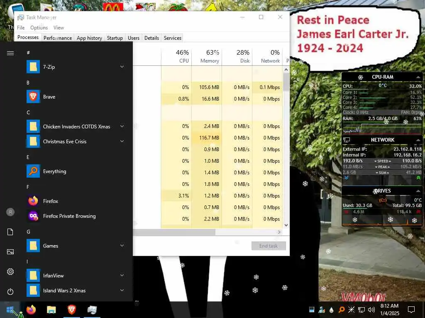
Task: Switch to the Users tab
Action: [x=134, y=38]
